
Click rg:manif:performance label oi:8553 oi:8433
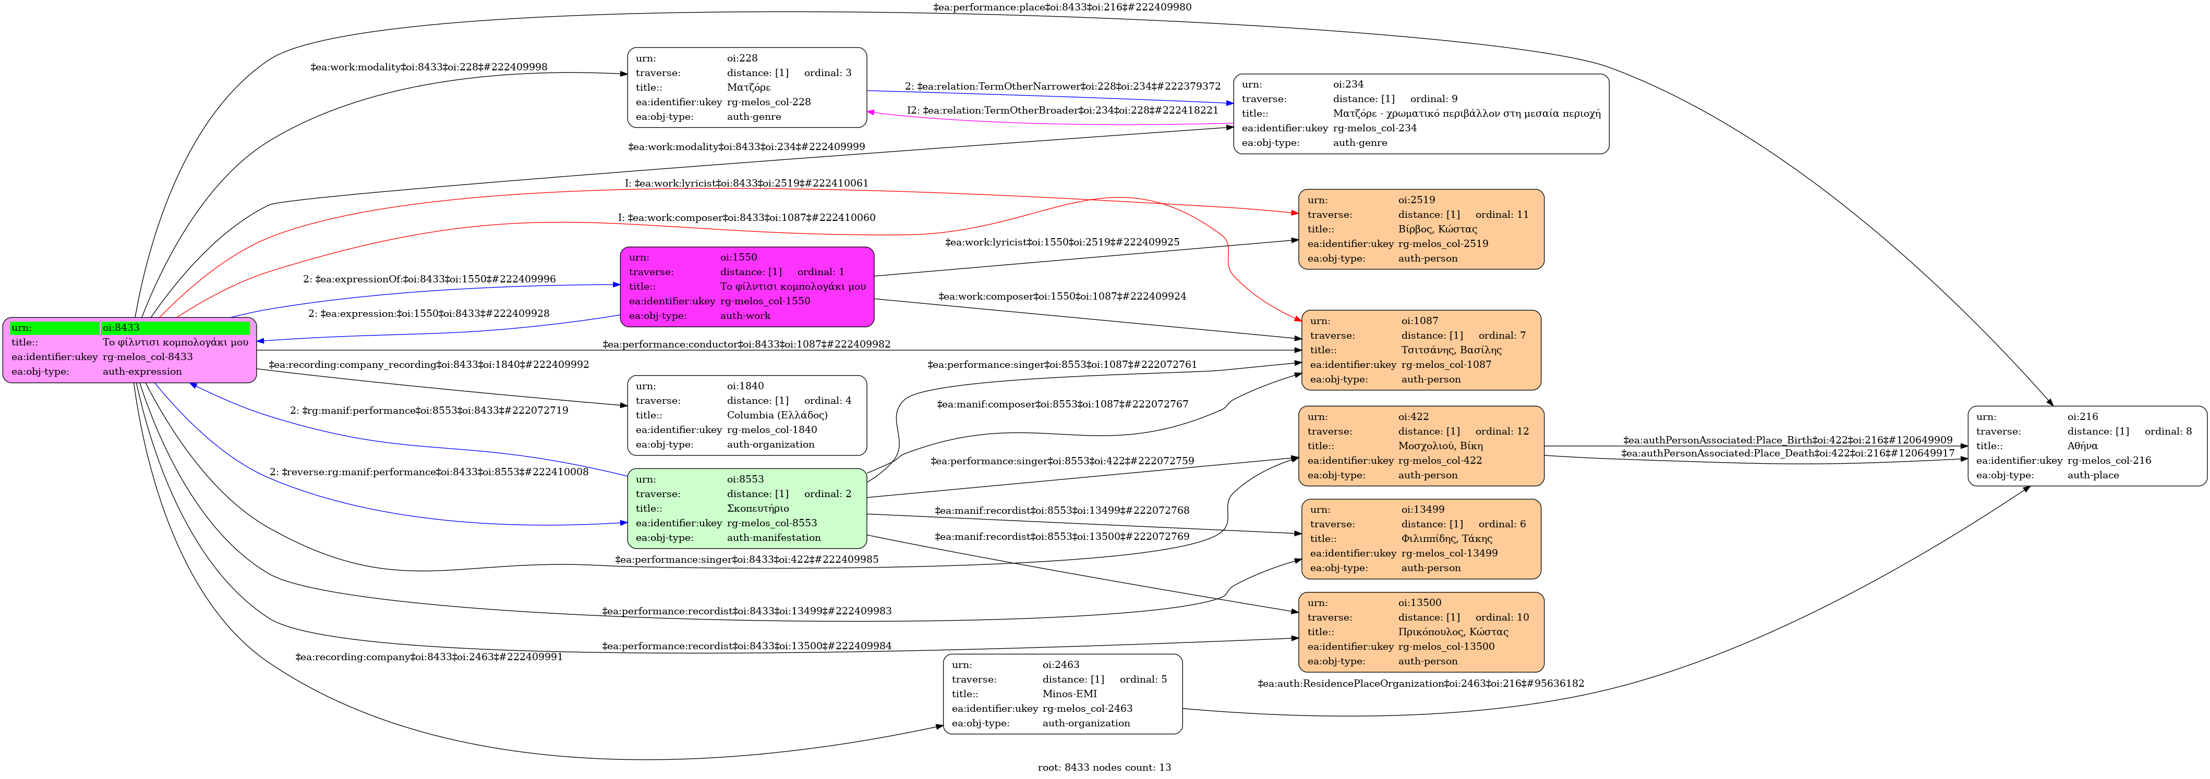tap(429, 411)
